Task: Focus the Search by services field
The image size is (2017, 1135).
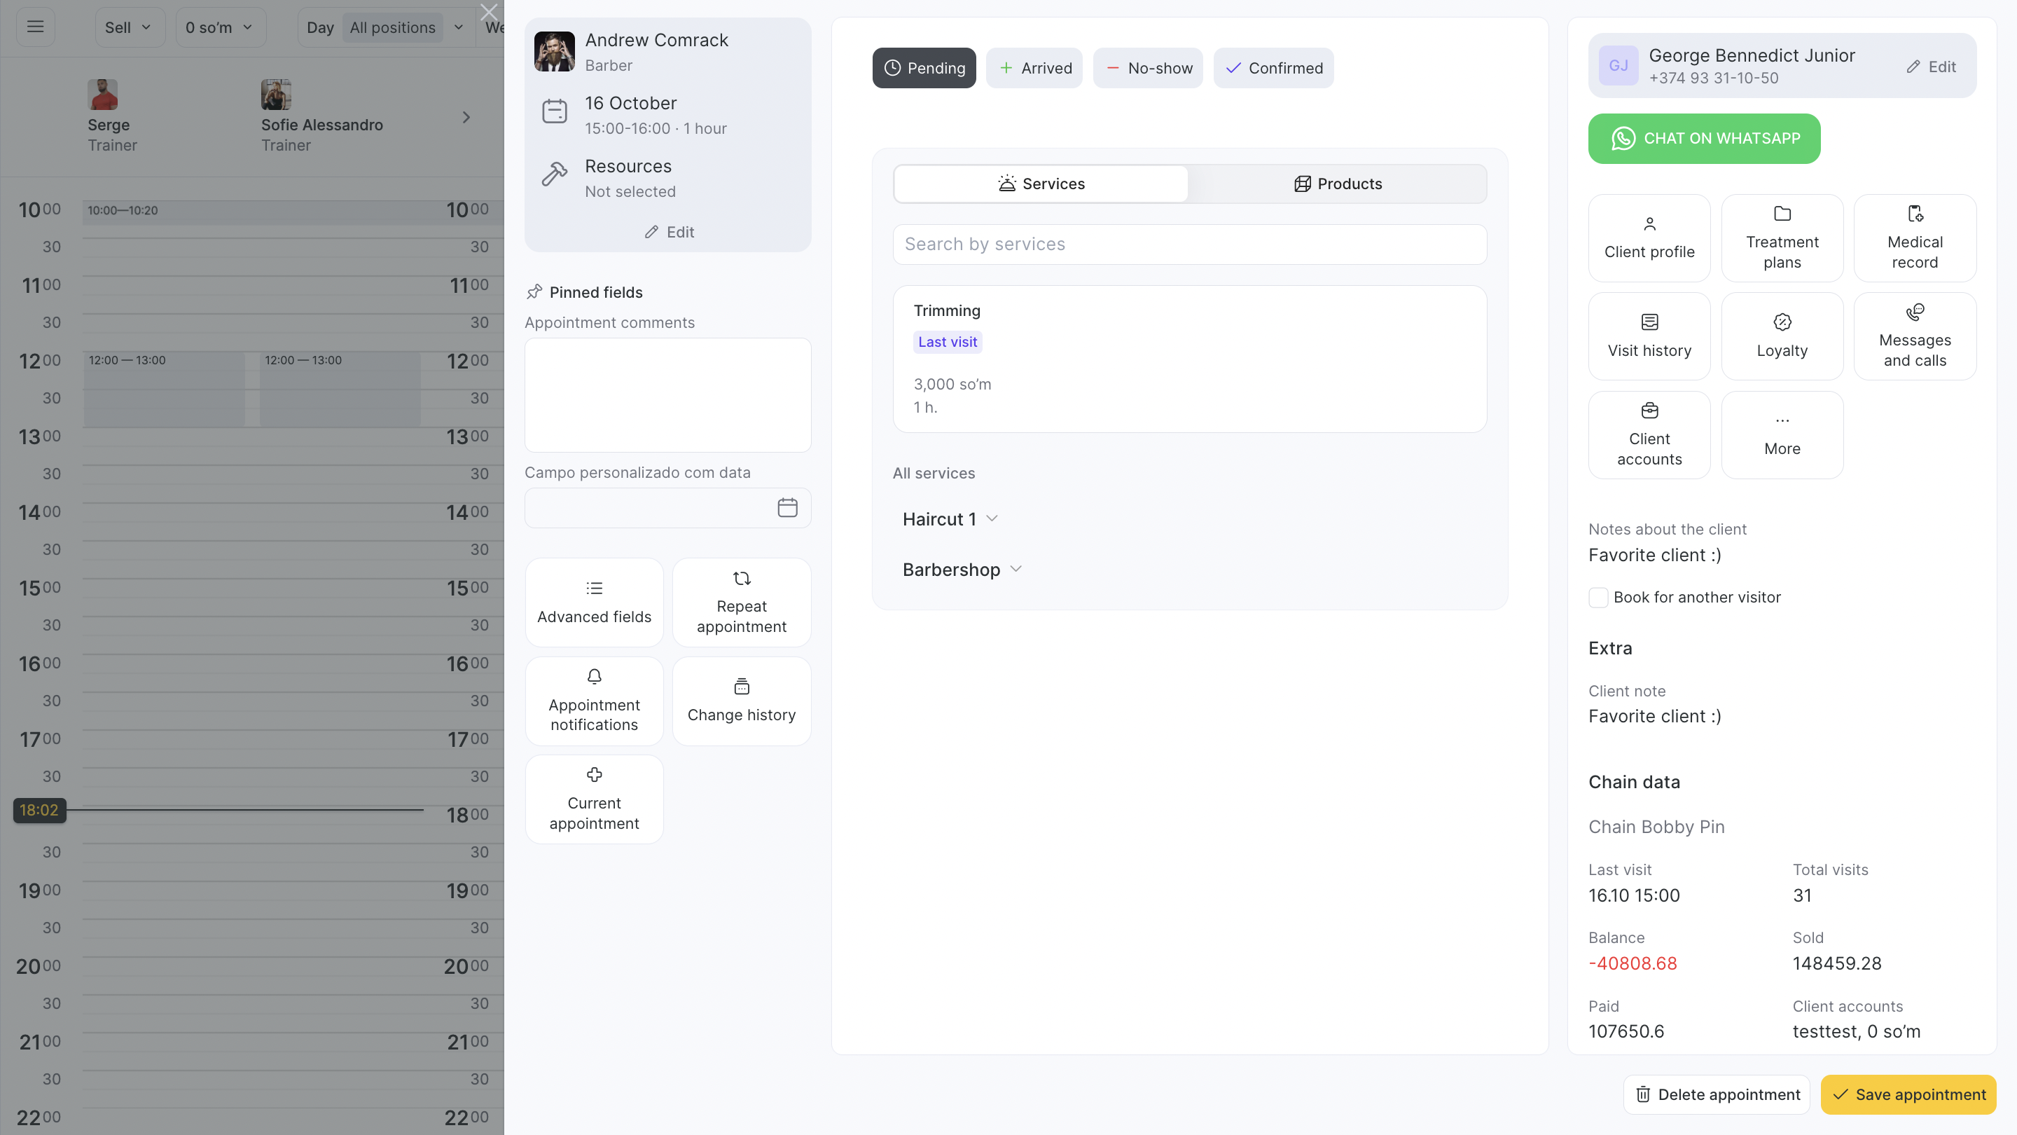Action: [x=1188, y=245]
